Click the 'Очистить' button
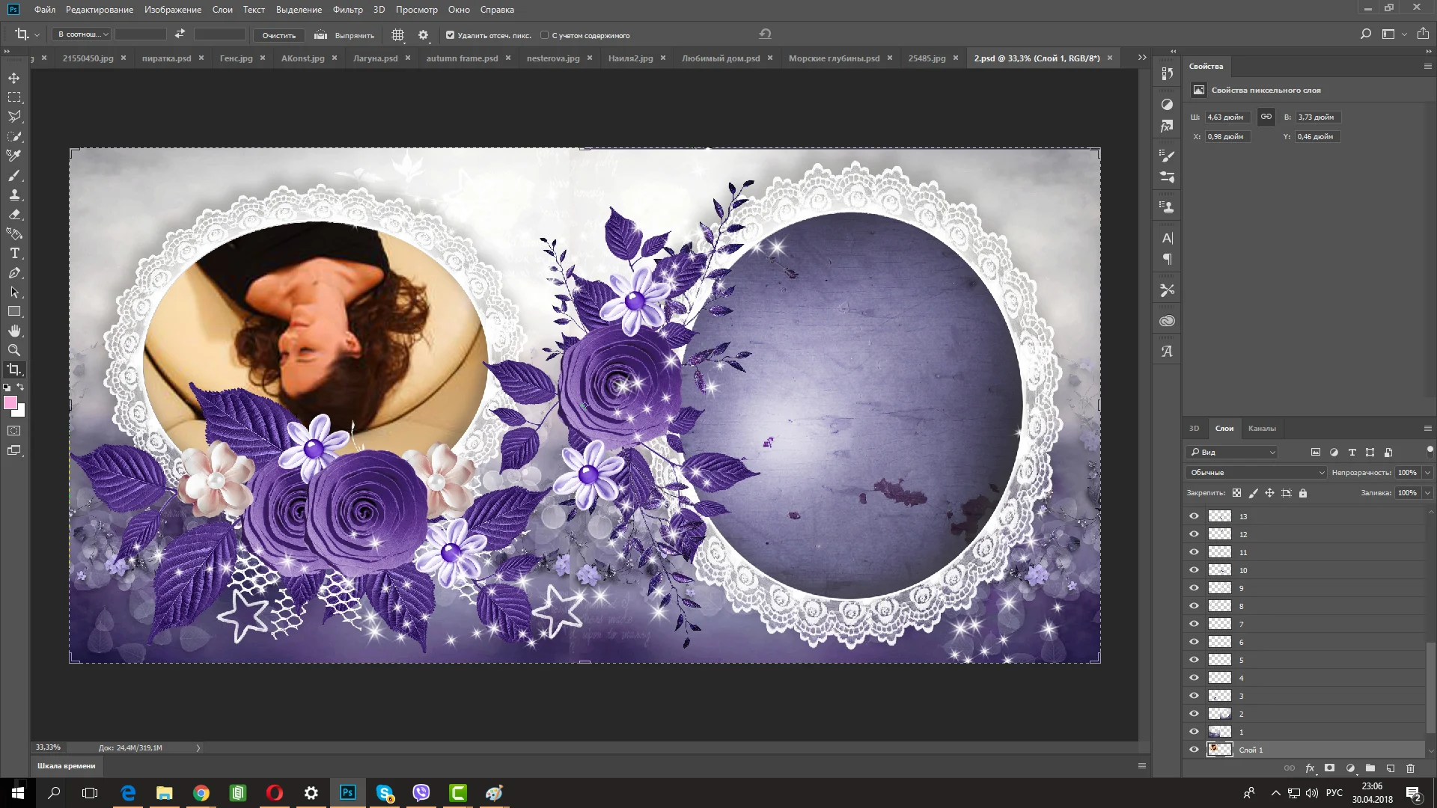Viewport: 1437px width, 808px height. (x=278, y=35)
